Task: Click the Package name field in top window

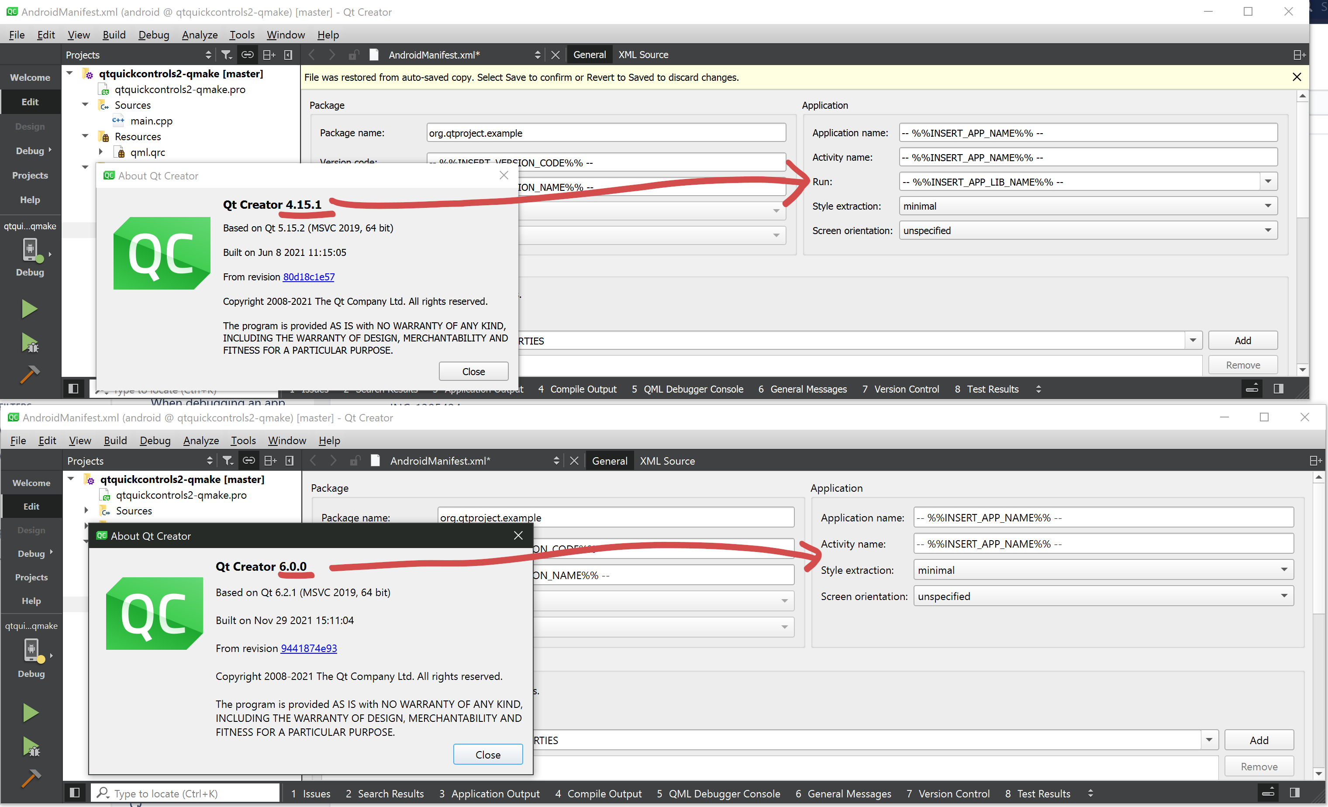Action: pos(606,133)
